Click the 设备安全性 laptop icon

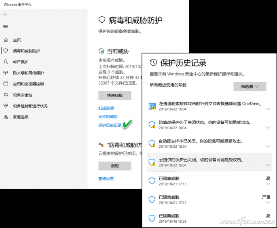[x=5, y=95]
